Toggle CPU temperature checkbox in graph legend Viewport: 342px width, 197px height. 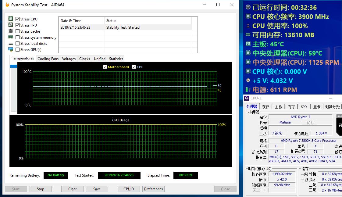[134, 67]
